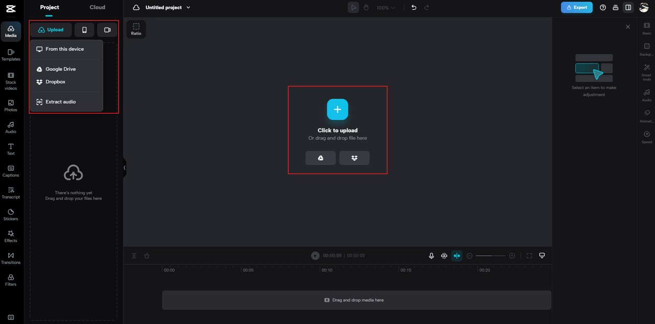The height and width of the screenshot is (324, 655).
Task: Click the Drag and drop media here track
Action: [x=357, y=300]
